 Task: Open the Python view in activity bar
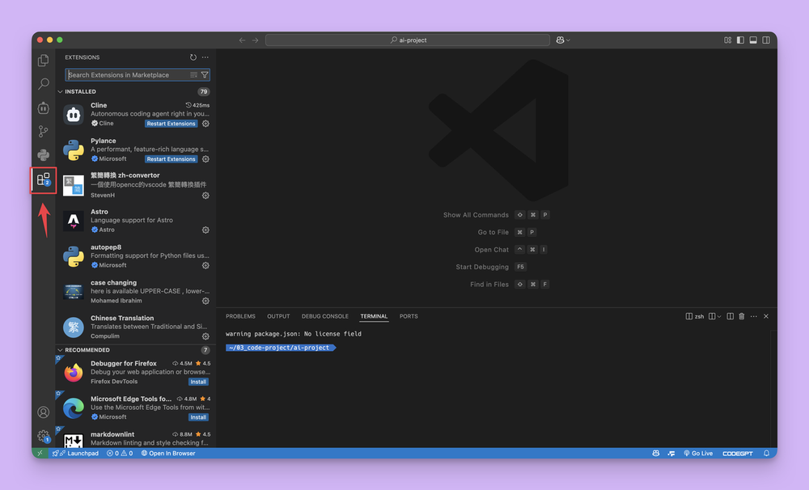click(44, 155)
